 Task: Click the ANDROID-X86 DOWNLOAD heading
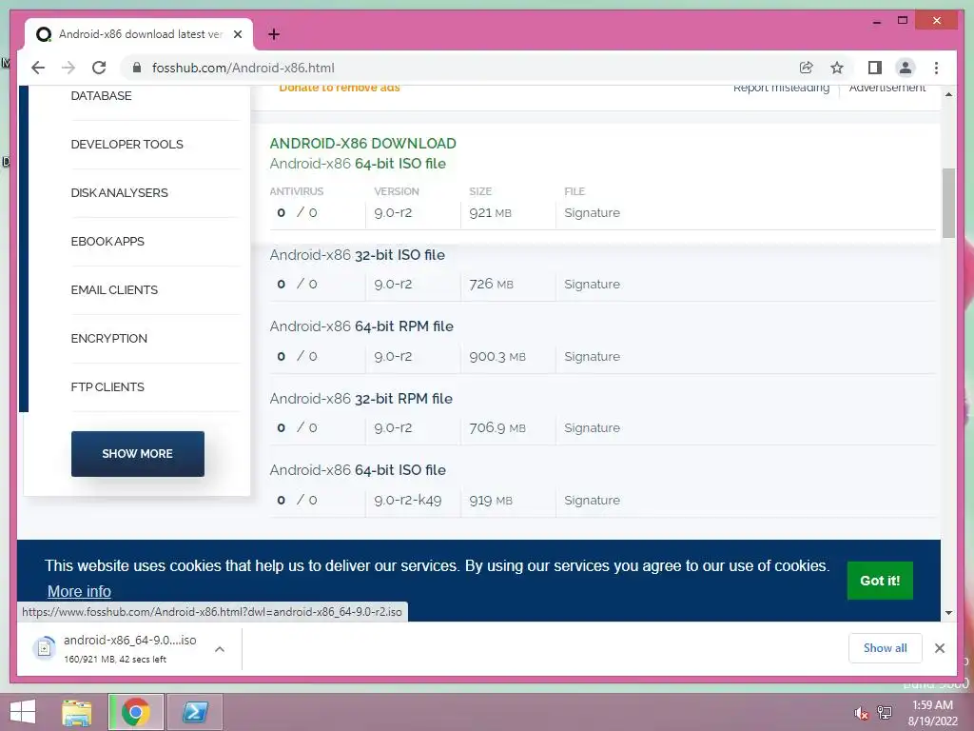[362, 144]
